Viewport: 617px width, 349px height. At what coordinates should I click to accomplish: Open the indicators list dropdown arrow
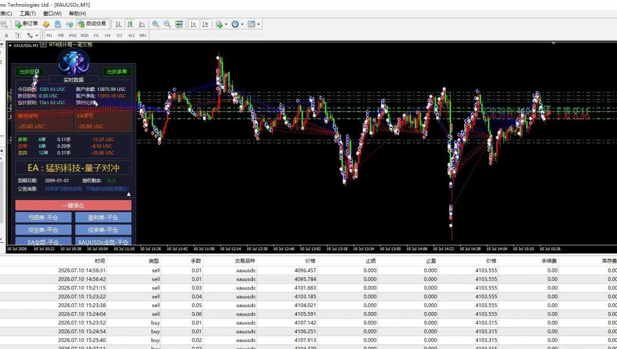click(226, 24)
